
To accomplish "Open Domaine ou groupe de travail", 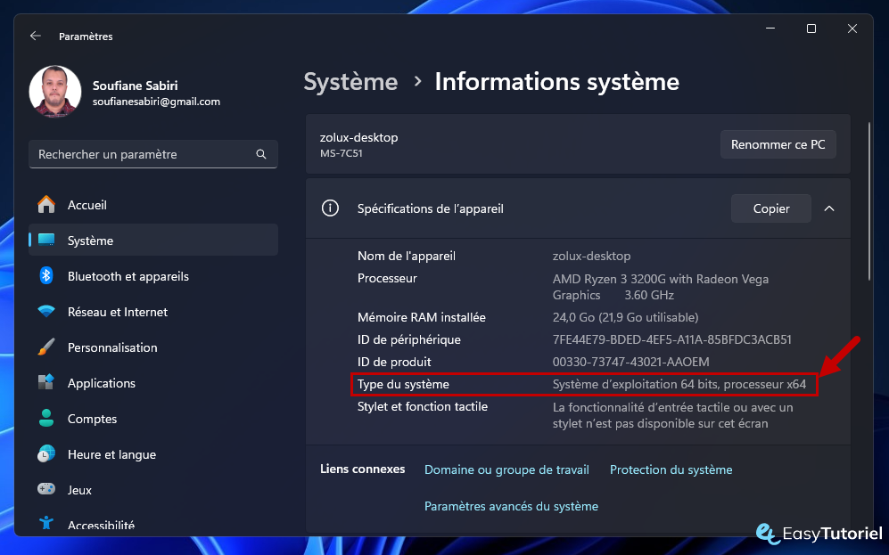I will [x=506, y=469].
